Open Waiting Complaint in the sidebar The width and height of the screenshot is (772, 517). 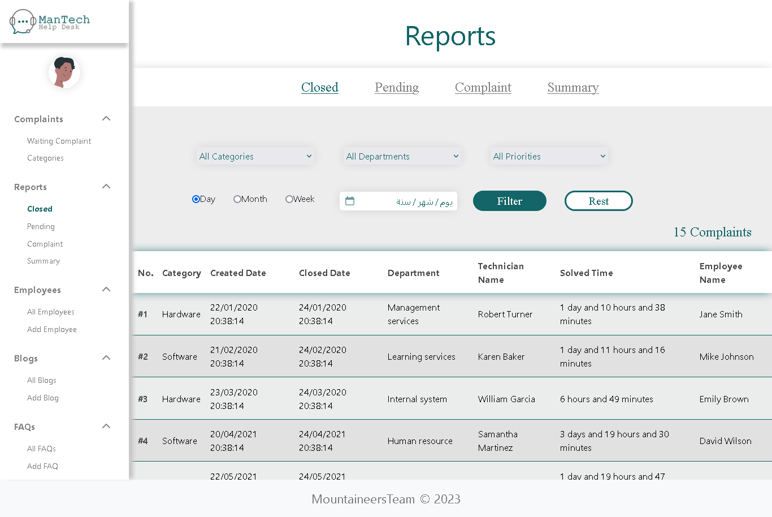point(59,141)
